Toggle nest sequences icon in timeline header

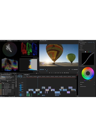pyautogui.click(x=18, y=77)
